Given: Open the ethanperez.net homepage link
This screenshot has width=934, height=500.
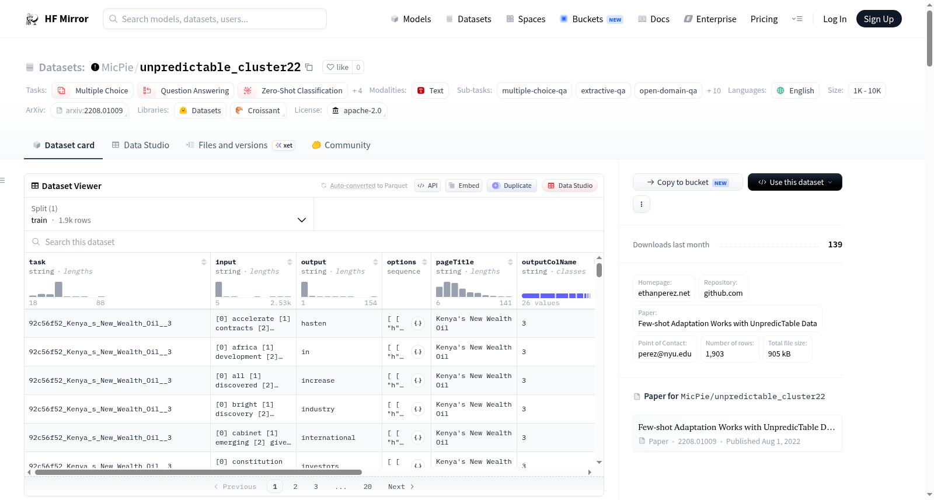Looking at the screenshot, I should pos(664,288).
